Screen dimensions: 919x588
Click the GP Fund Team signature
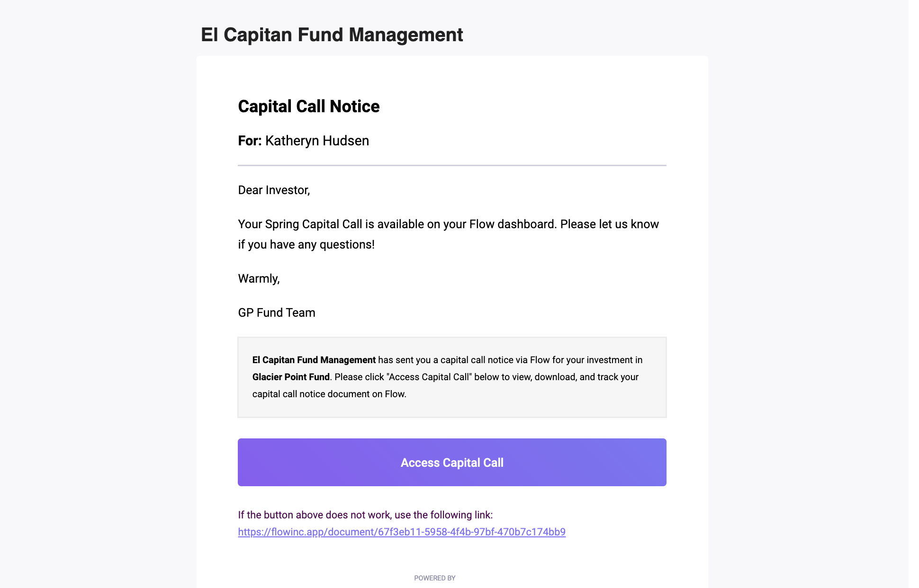[277, 312]
